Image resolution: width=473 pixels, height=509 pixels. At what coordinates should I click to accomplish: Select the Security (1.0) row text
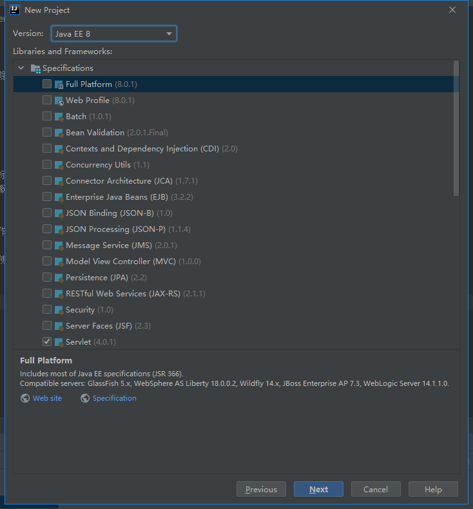coord(90,310)
